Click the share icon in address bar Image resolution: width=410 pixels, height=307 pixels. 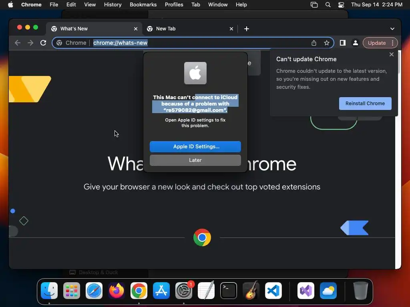pyautogui.click(x=314, y=43)
